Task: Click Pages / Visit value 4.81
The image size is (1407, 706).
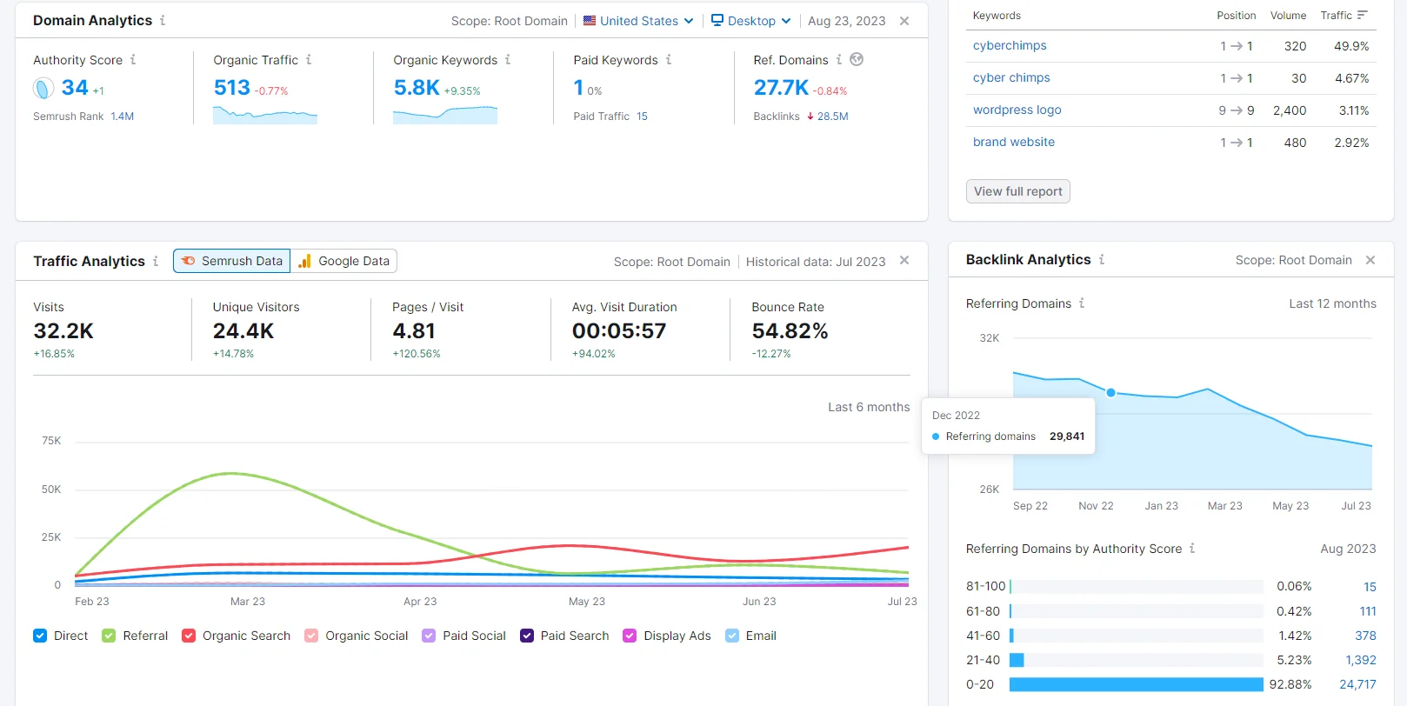Action: [x=414, y=331]
